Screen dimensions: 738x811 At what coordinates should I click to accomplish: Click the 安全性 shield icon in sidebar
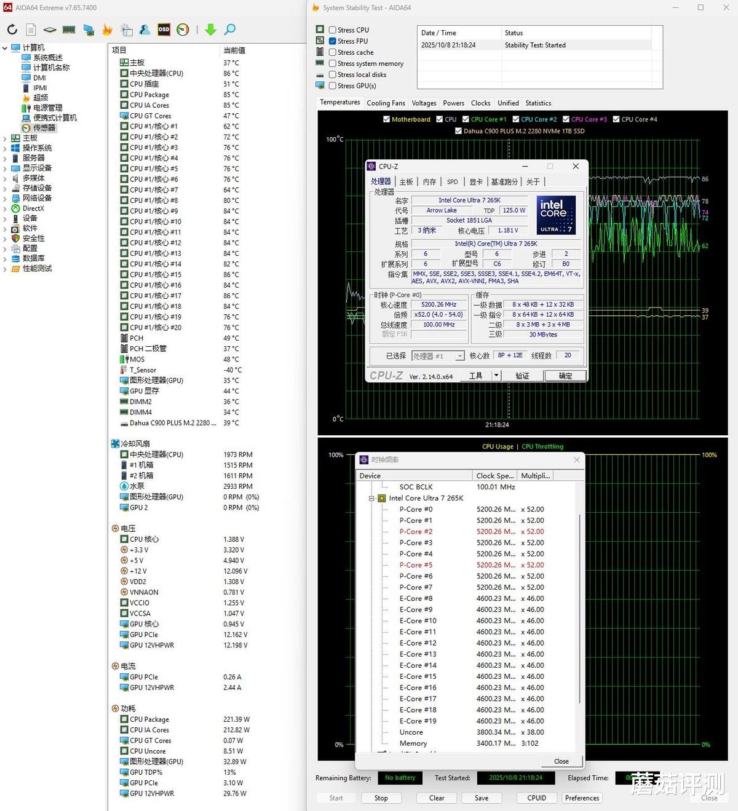(x=15, y=239)
